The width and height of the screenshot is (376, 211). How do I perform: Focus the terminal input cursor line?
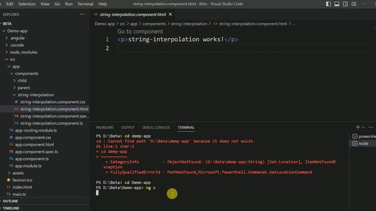click(97, 193)
